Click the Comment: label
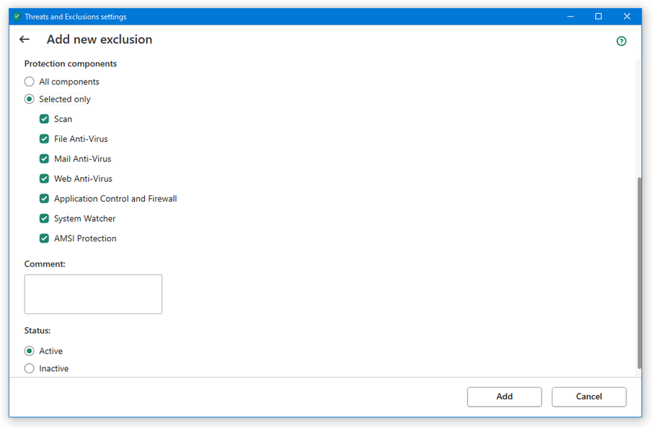Image resolution: width=652 pixels, height=428 pixels. [x=45, y=264]
